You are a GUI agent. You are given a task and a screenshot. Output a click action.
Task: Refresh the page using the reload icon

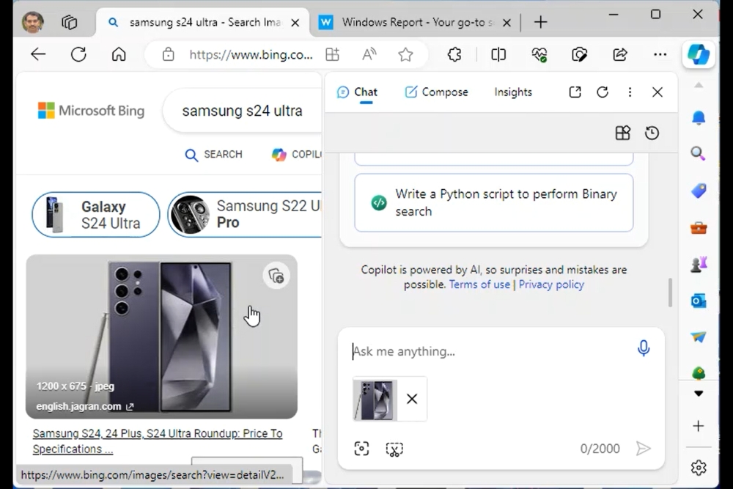(78, 54)
